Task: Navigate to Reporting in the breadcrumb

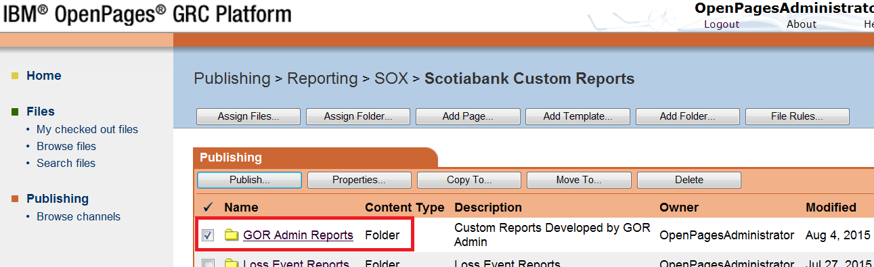Action: (x=322, y=78)
